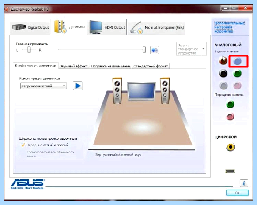
Task: Open the information button
Action: [x=244, y=183]
